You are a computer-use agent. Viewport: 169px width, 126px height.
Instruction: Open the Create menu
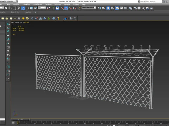8,5
